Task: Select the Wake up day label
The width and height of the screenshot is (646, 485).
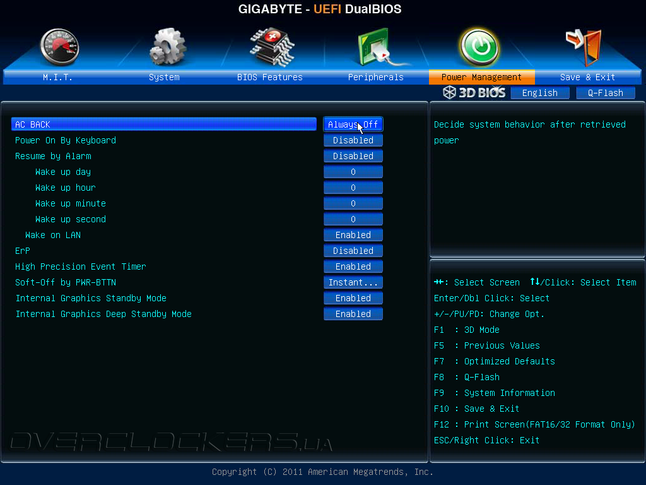Action: click(x=63, y=172)
